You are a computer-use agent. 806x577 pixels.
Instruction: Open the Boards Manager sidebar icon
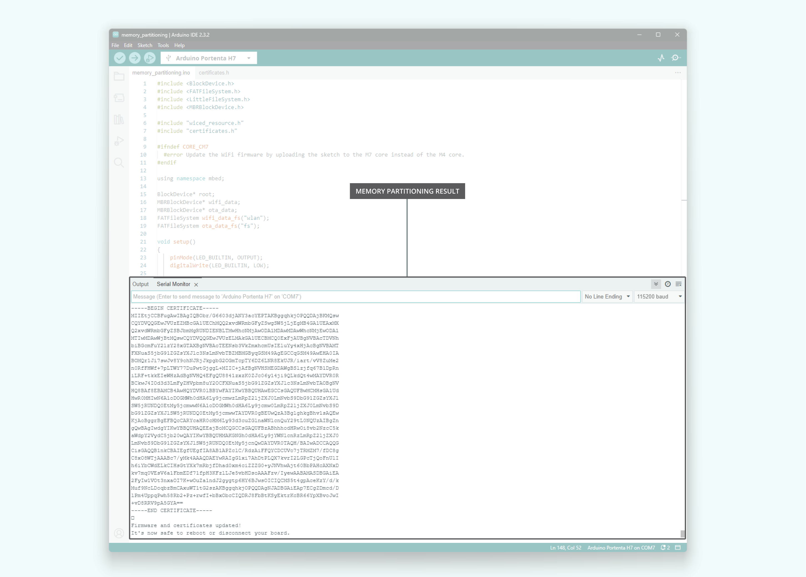pyautogui.click(x=119, y=98)
